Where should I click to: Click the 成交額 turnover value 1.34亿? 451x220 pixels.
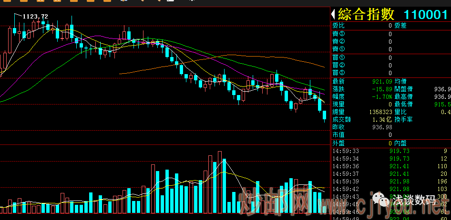click(x=382, y=119)
